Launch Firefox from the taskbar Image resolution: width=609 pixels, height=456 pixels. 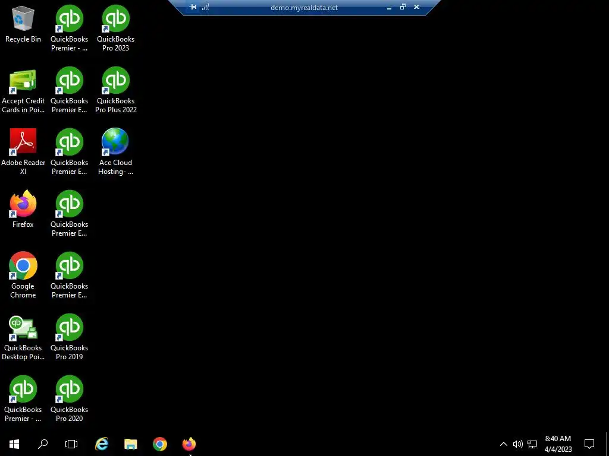coord(189,444)
